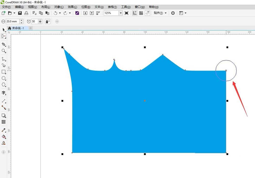Screen dimensions: 255x178
Task: Toggle pen pressure button in property bar
Action: pos(48,21)
